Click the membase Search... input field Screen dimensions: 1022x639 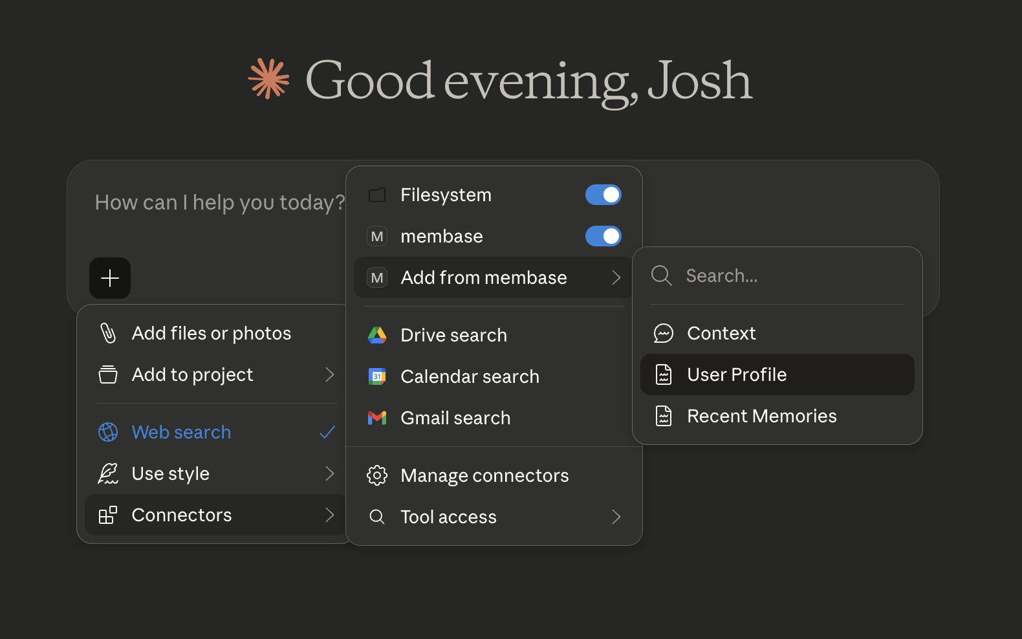777,276
